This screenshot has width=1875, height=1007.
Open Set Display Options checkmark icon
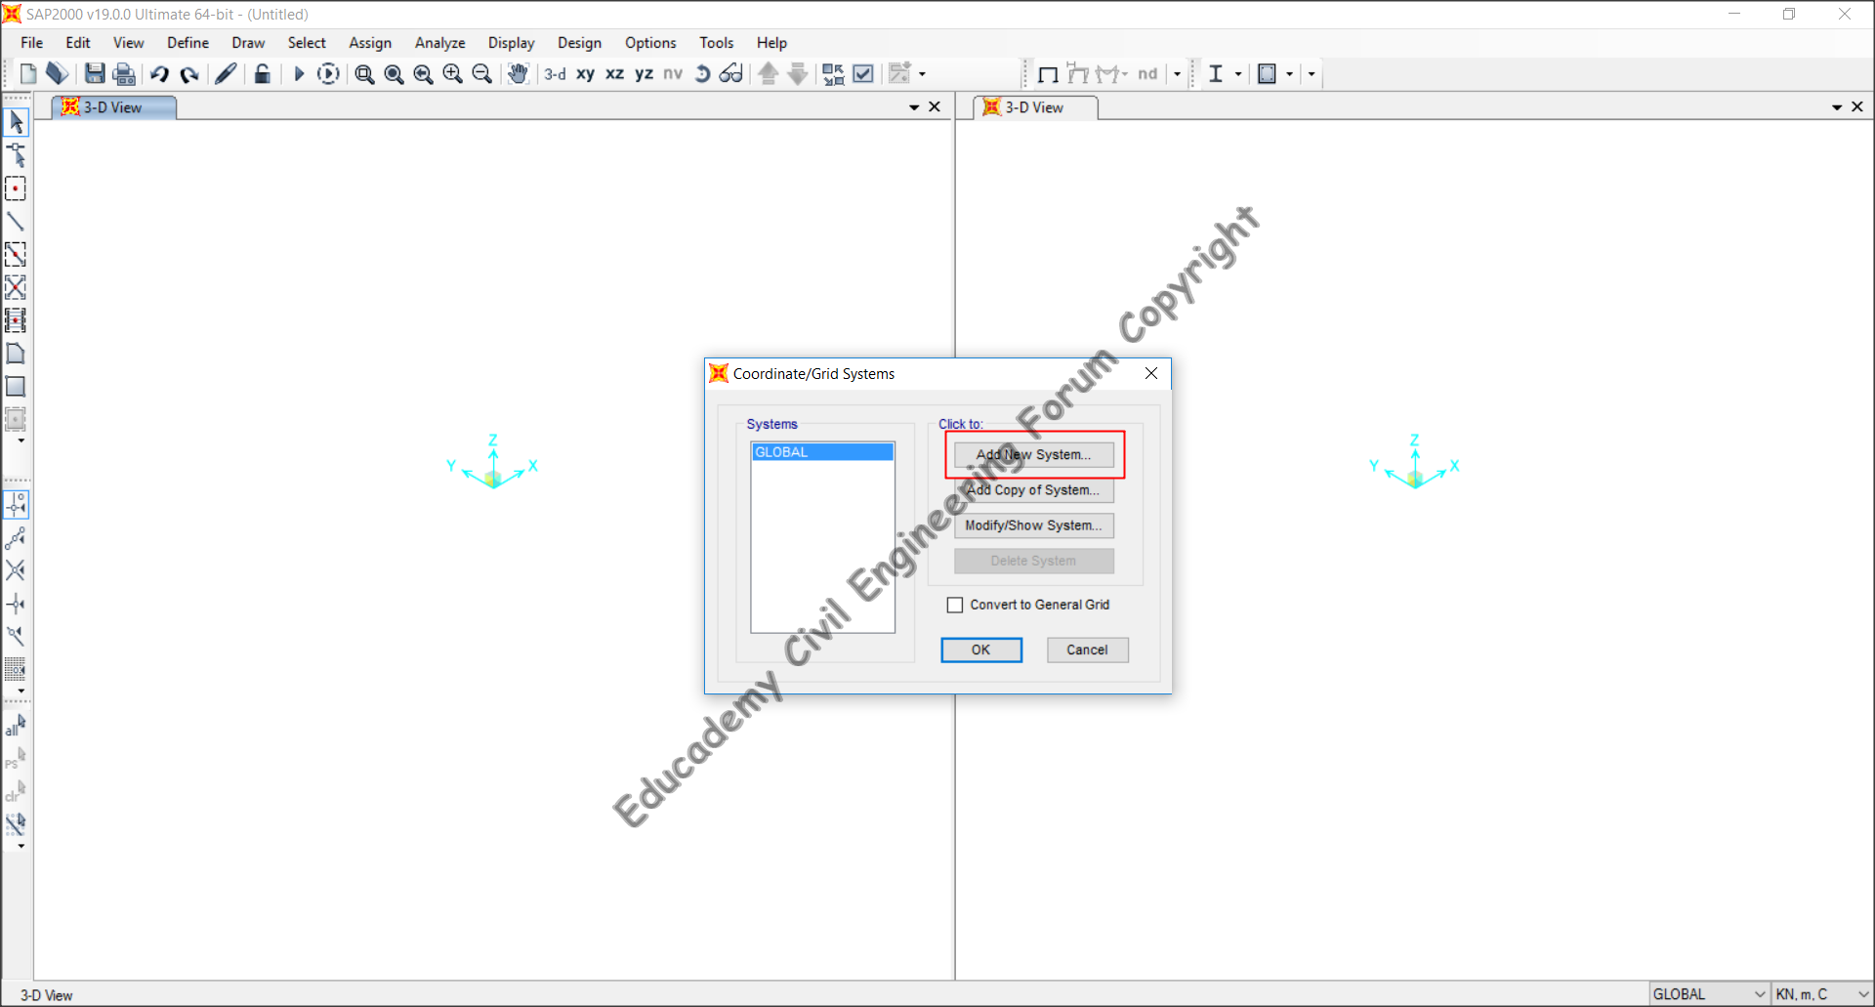(863, 73)
